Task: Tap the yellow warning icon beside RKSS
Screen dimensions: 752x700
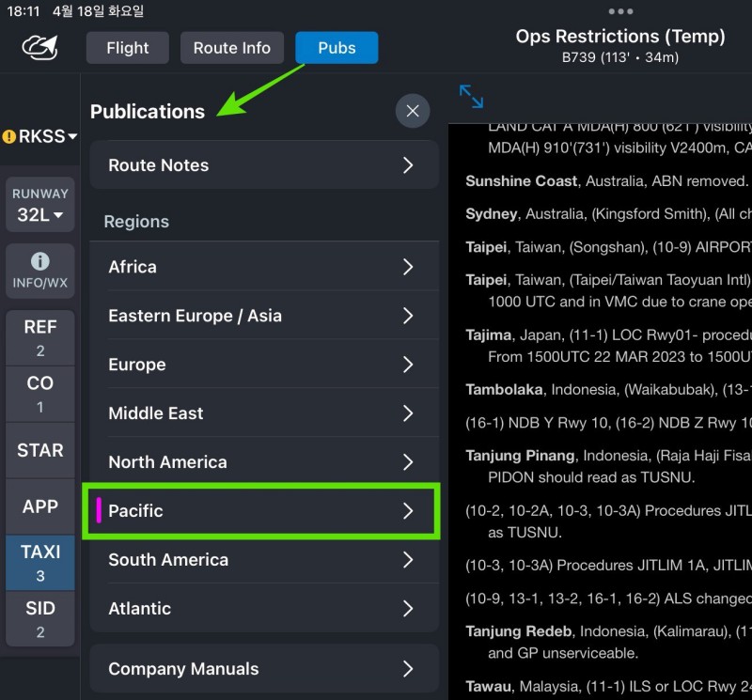Action: click(9, 136)
